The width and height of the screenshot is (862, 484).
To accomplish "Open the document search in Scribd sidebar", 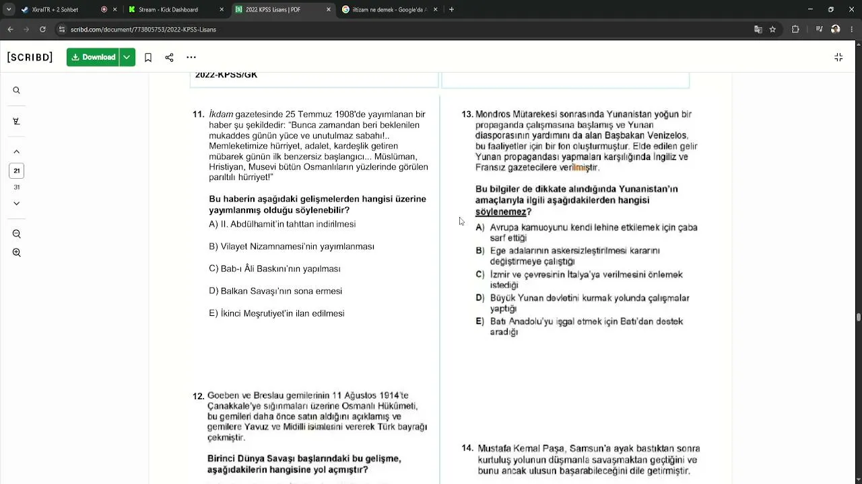I will [x=17, y=90].
